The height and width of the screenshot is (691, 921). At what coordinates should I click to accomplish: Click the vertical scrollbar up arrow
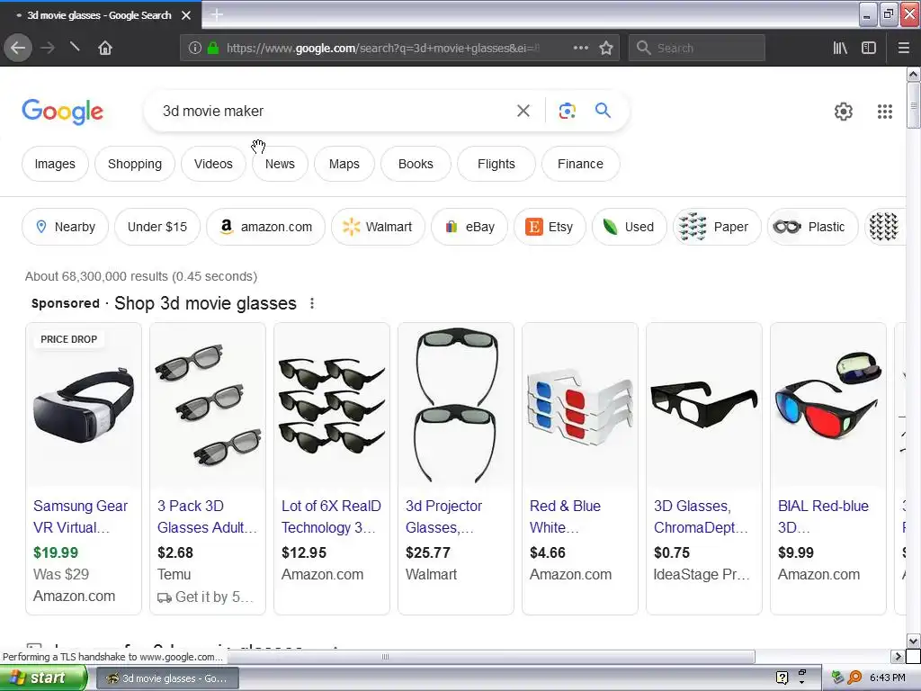click(x=913, y=74)
